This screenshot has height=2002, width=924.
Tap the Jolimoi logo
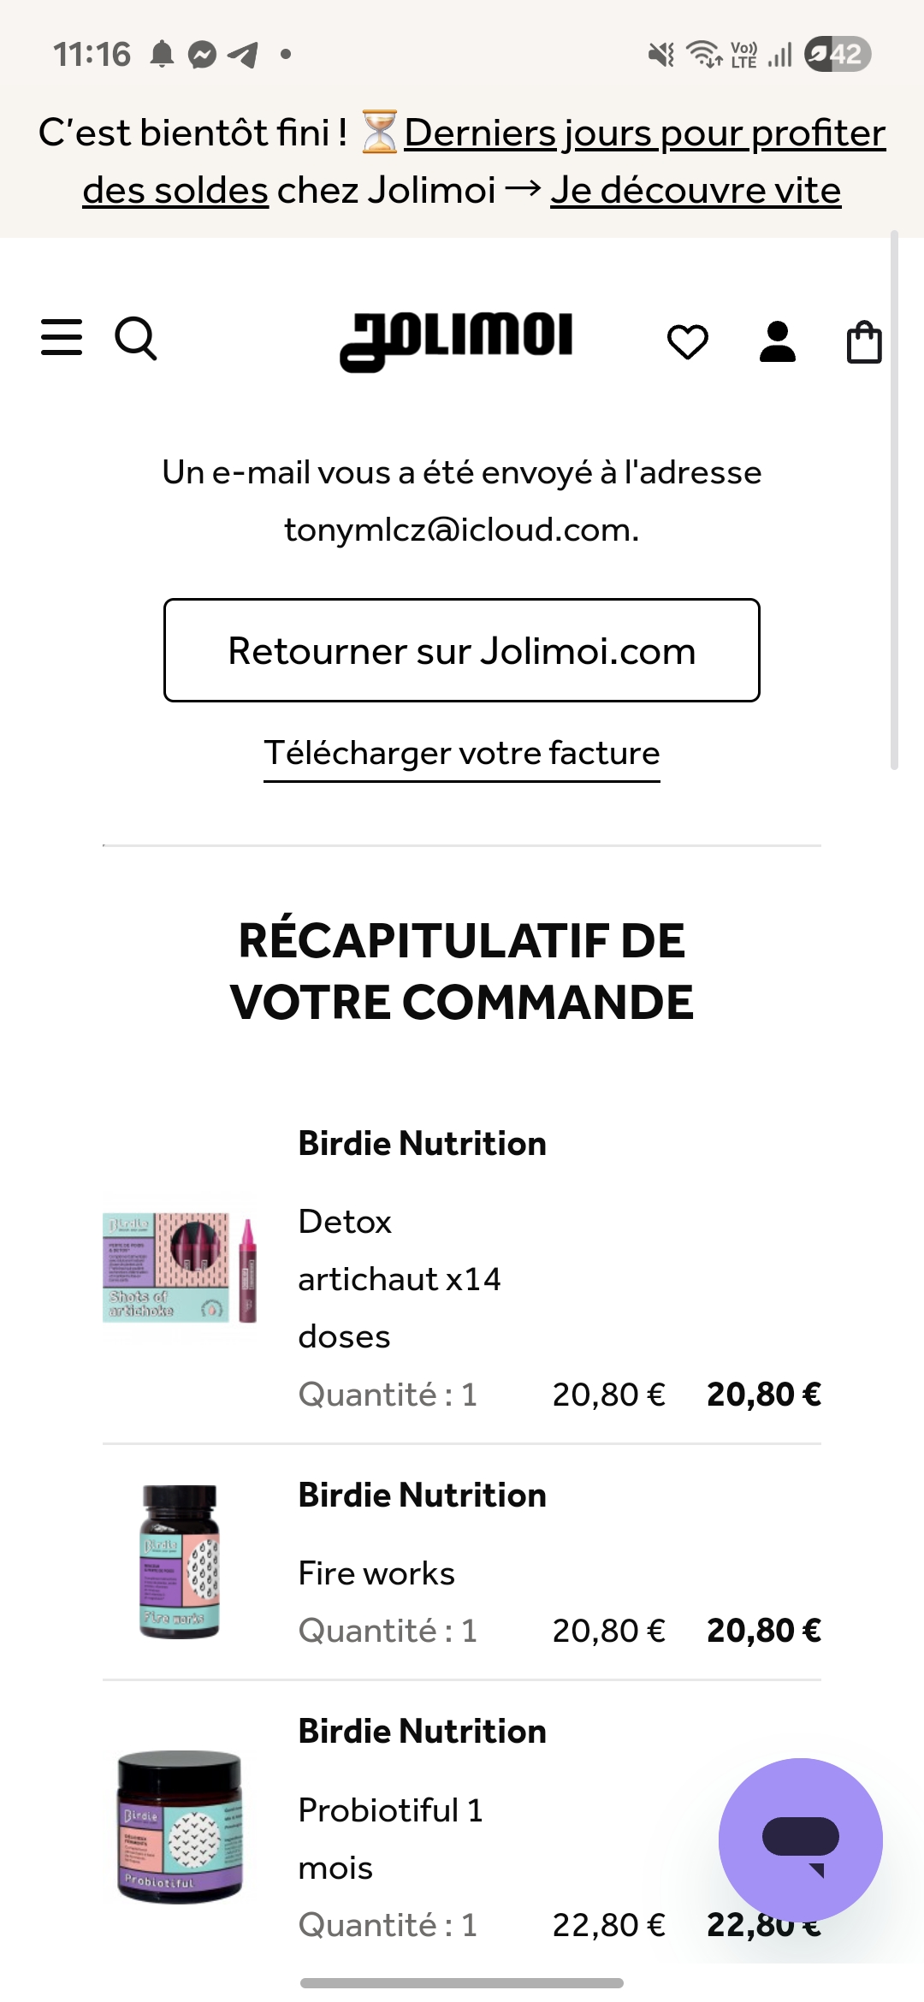456,341
